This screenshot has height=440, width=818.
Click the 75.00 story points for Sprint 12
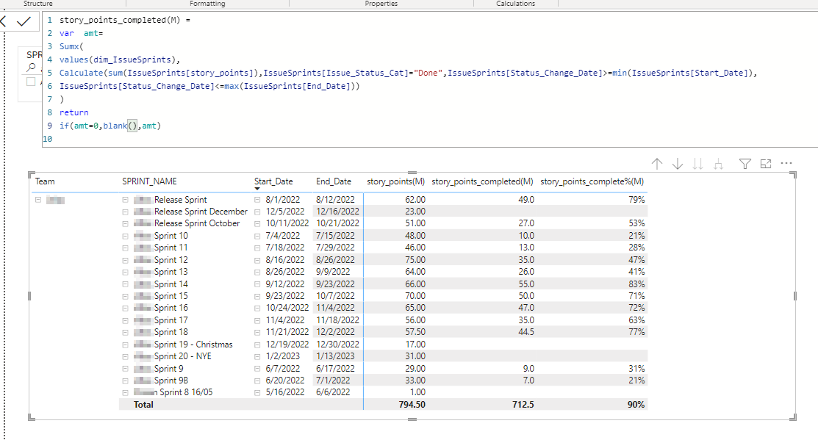415,260
